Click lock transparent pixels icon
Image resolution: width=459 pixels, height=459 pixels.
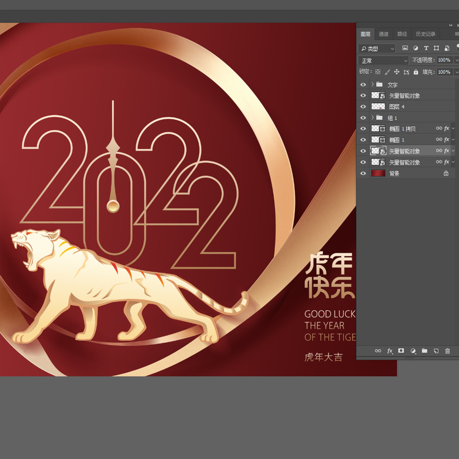coord(378,72)
